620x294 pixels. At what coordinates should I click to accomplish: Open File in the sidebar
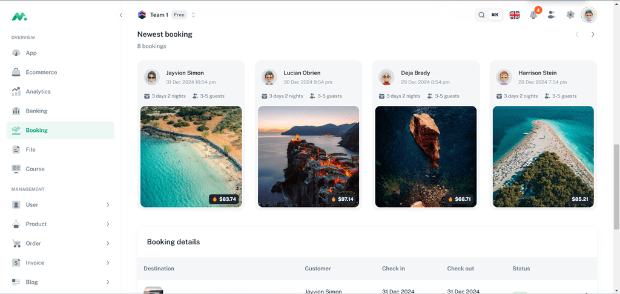tap(60, 150)
